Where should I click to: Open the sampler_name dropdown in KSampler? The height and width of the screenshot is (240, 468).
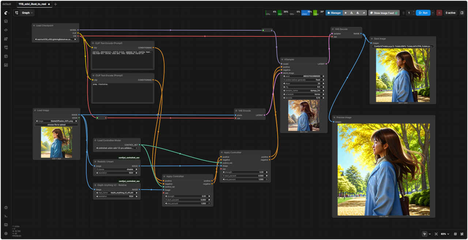(x=304, y=90)
